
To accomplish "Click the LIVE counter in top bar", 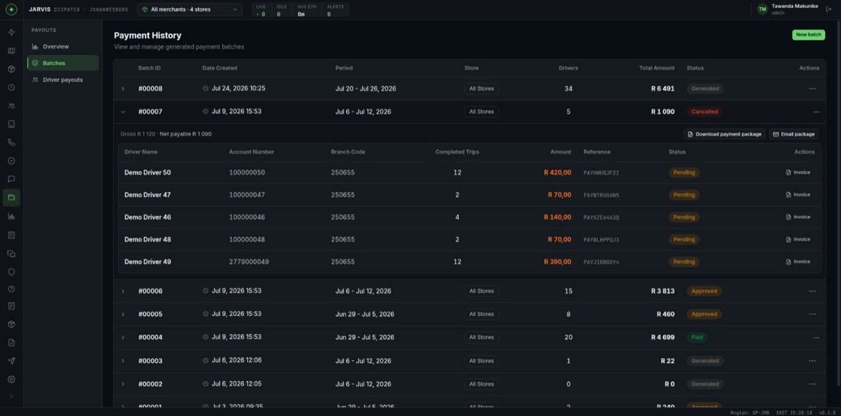I will [261, 10].
